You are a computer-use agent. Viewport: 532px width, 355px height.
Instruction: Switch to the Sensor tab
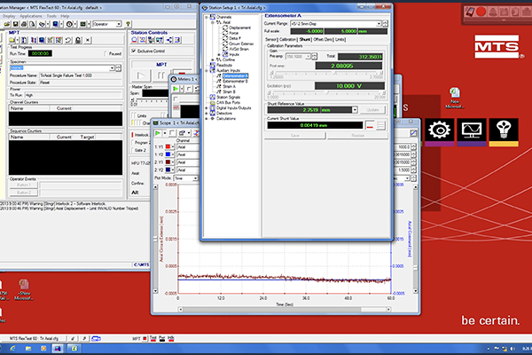pyautogui.click(x=270, y=39)
